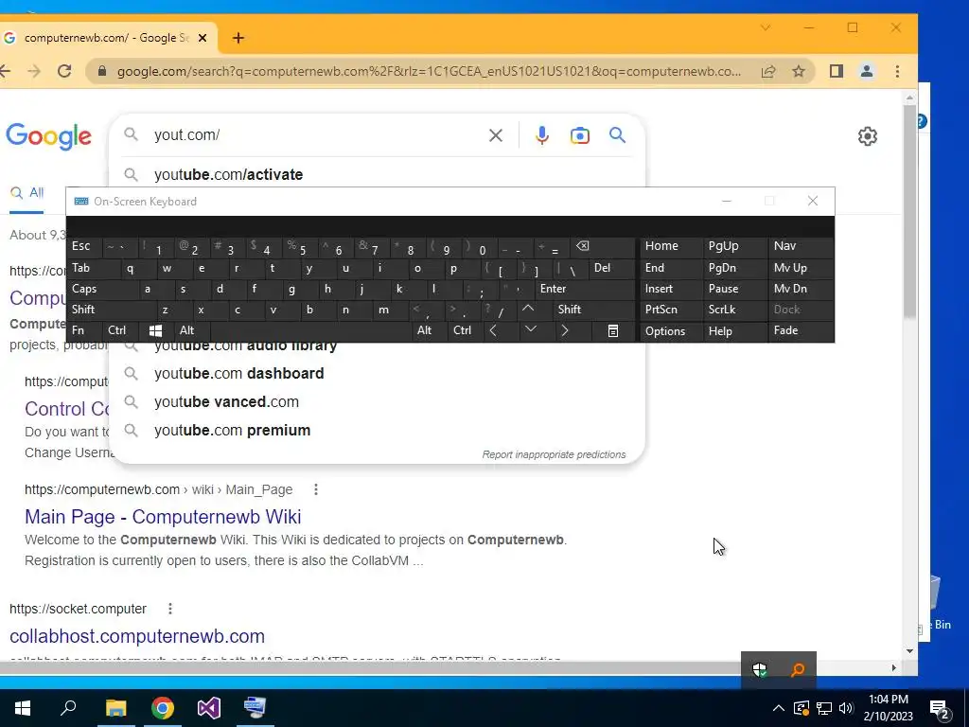
Task: Open options for the Main_Page result
Action: tap(316, 489)
